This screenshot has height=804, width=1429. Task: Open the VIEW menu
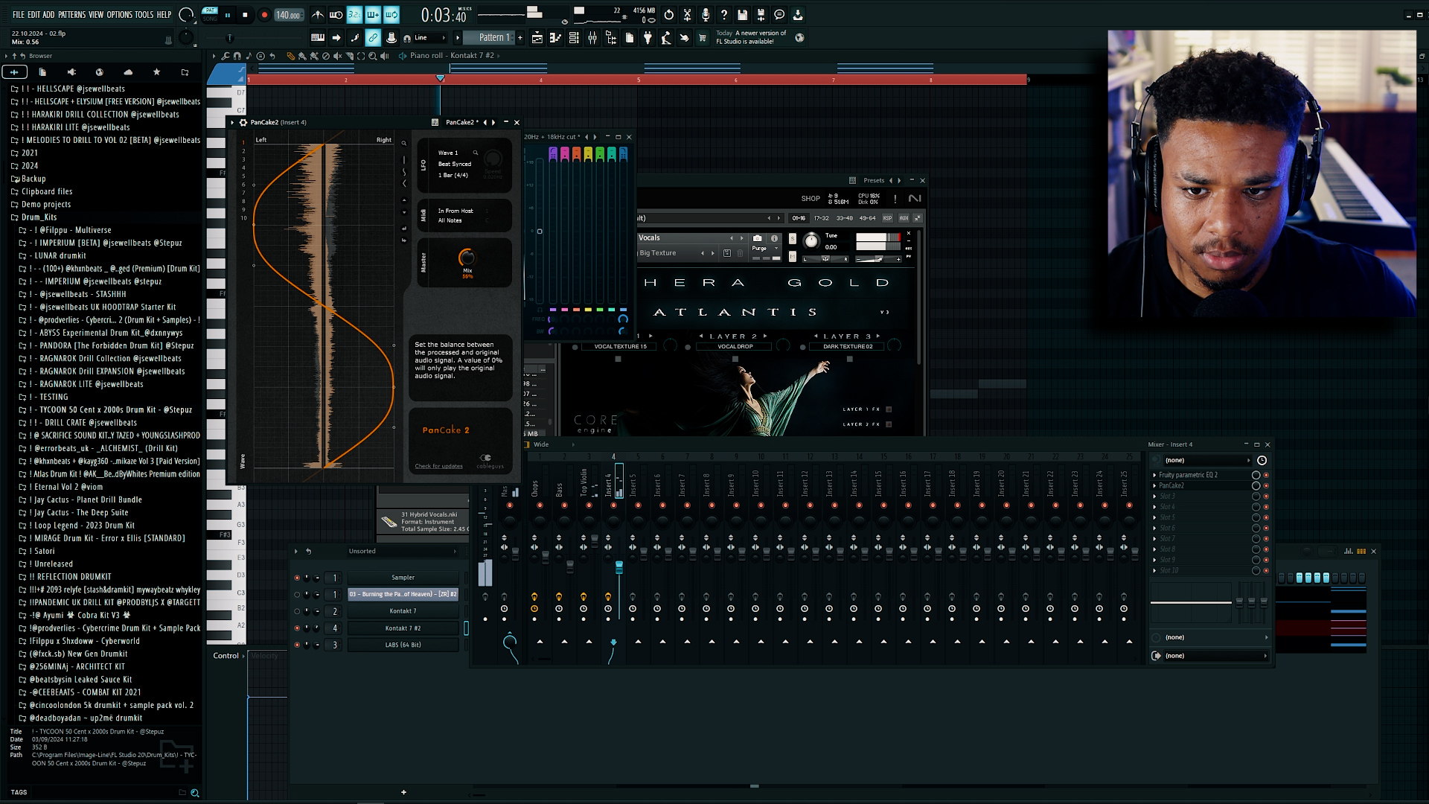tap(96, 15)
